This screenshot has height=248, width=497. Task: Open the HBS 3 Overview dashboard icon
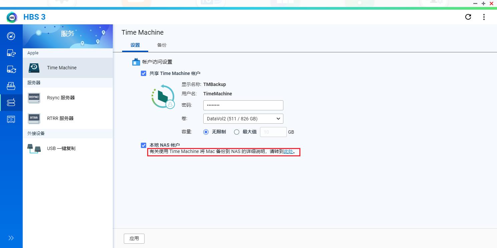11,36
